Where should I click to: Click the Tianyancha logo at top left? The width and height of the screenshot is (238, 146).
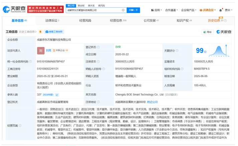tap(14, 9)
